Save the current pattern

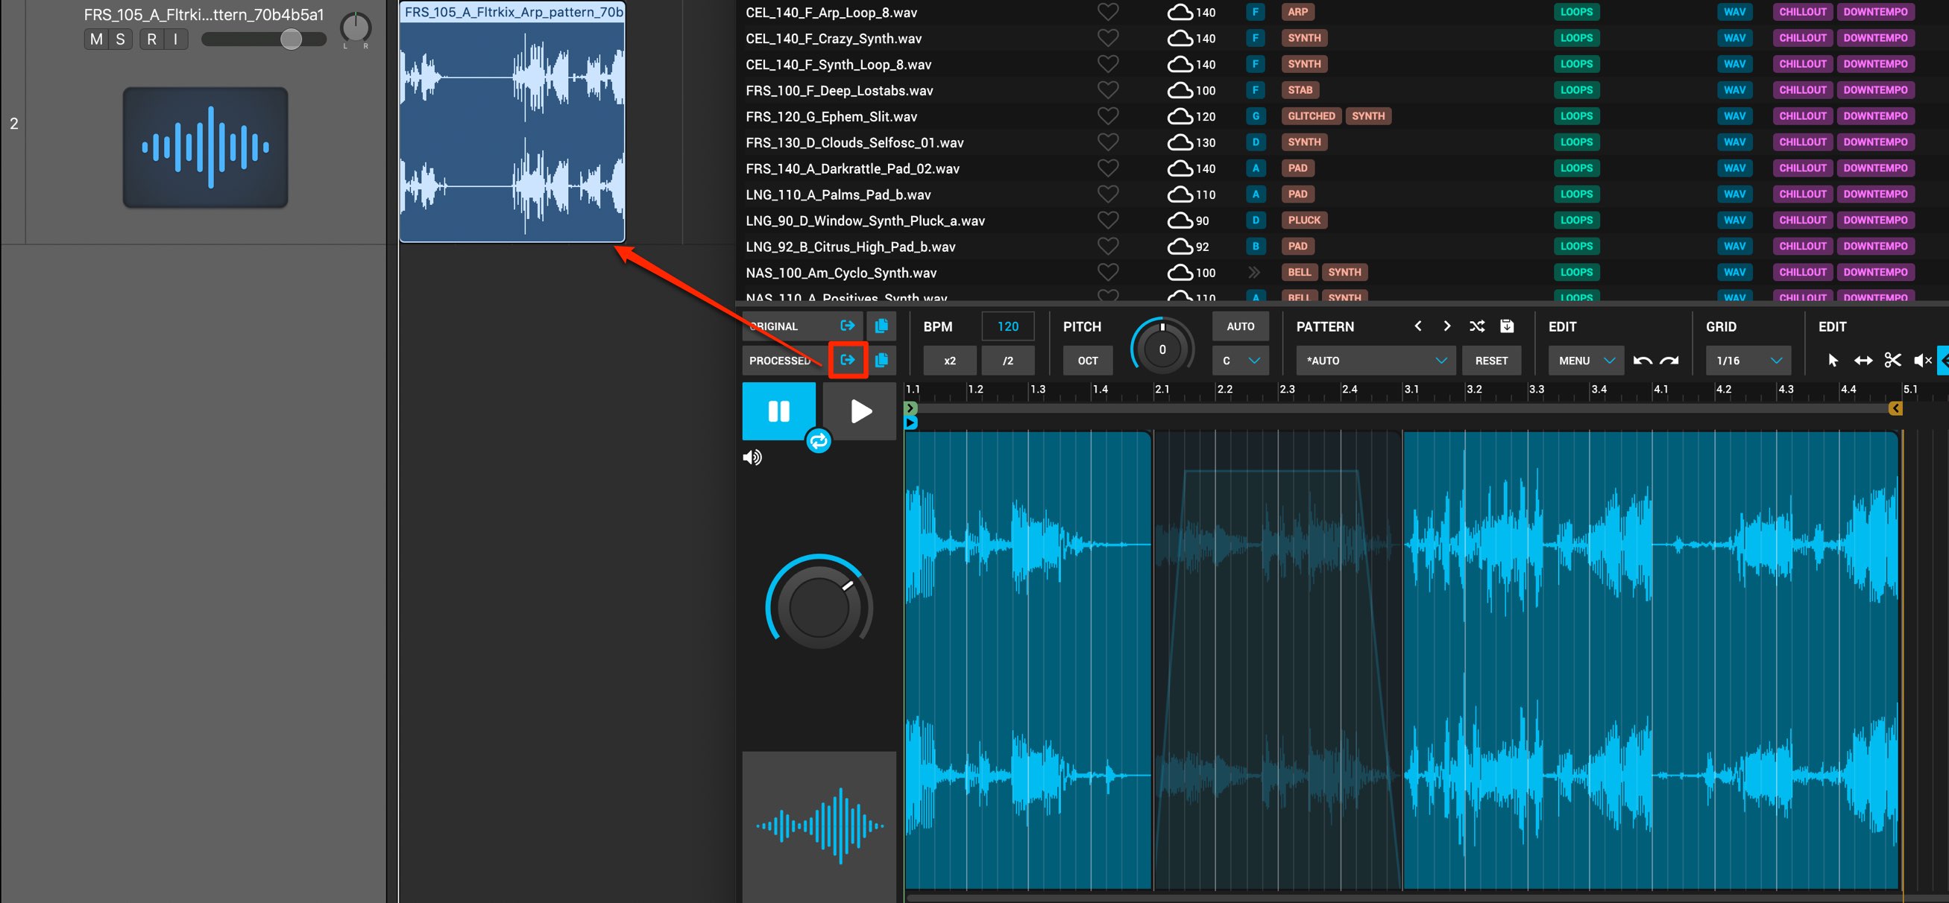click(x=1507, y=326)
